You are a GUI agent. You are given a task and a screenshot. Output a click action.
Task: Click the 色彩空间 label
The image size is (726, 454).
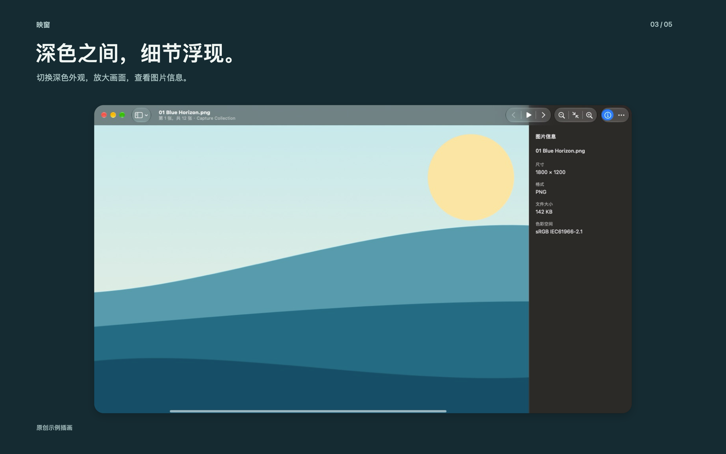544,224
